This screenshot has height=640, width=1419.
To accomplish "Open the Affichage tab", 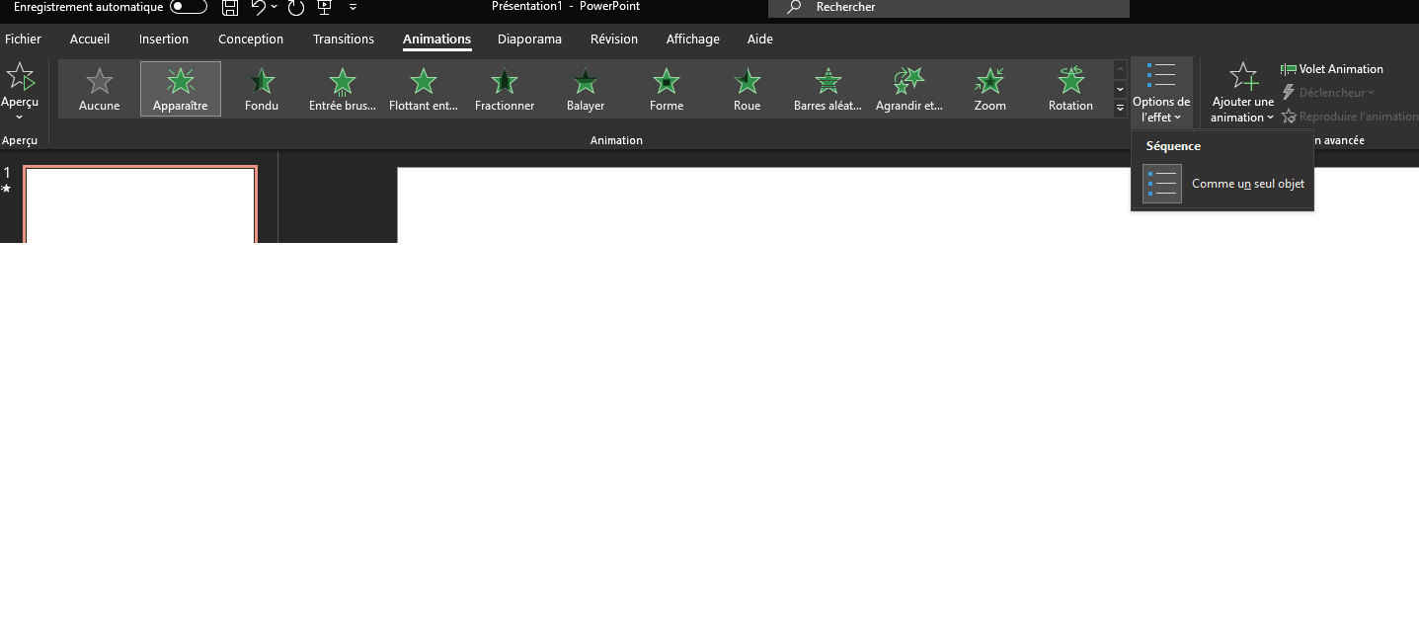I will pyautogui.click(x=692, y=40).
